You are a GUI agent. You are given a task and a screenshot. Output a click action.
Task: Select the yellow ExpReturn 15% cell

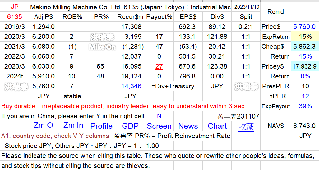click(x=305, y=37)
